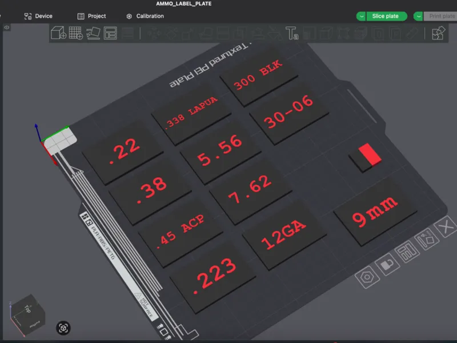Expand the Print plate dropdown arrow
457x343 pixels.
pyautogui.click(x=419, y=17)
